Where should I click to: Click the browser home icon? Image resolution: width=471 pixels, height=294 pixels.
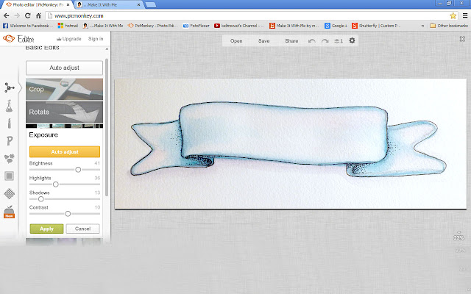coord(38,15)
